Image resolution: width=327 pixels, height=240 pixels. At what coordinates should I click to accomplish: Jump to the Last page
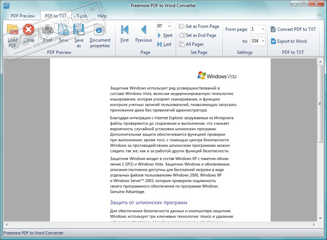pyautogui.click(x=164, y=44)
